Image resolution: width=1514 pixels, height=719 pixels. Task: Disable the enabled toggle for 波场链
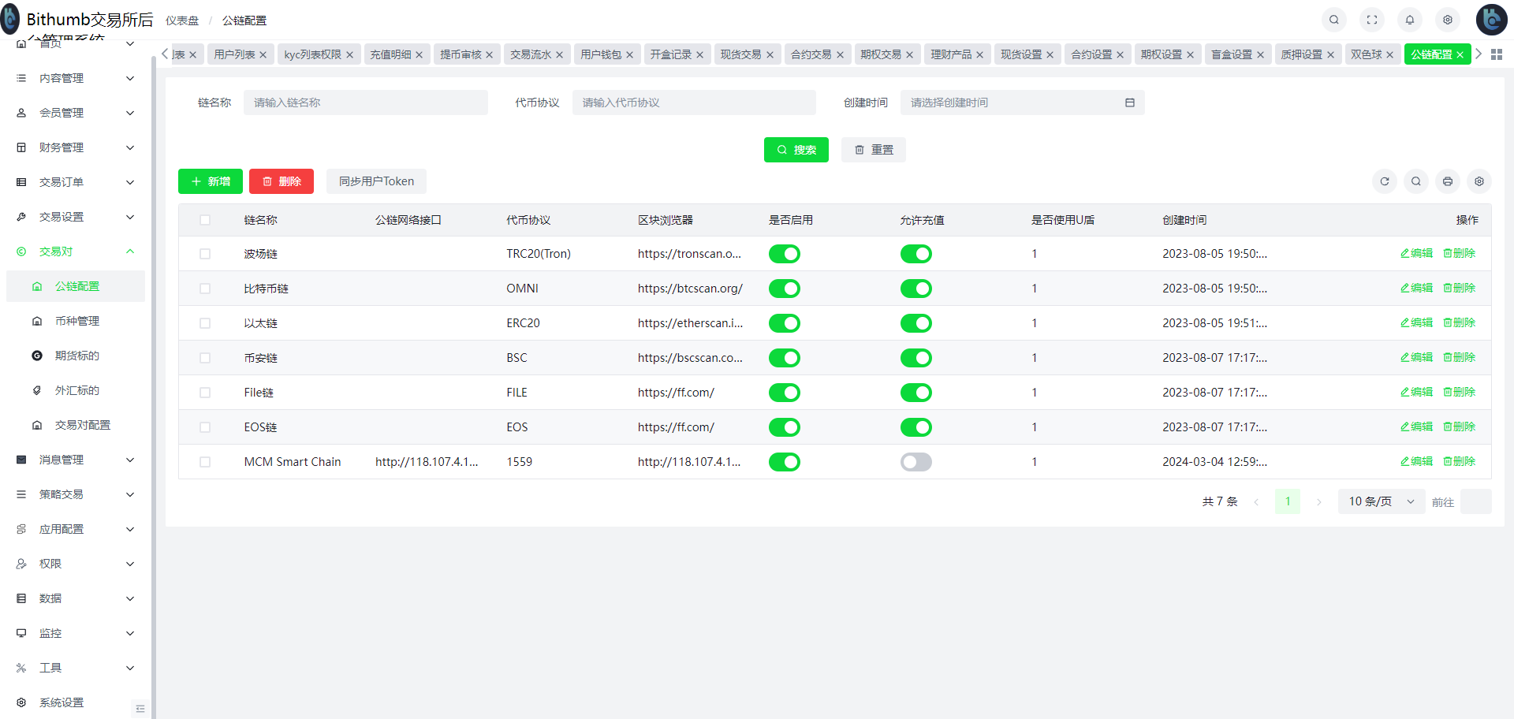coord(784,254)
